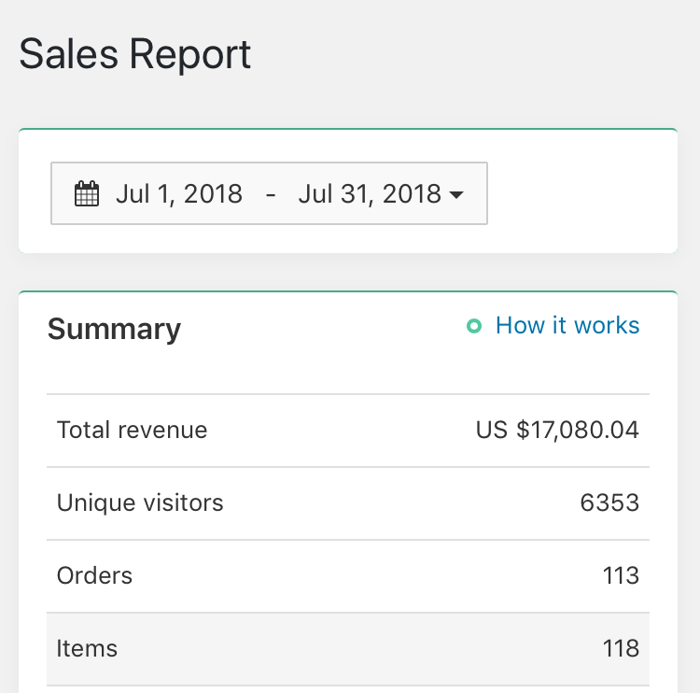
Task: Click the 113 orders value
Action: click(621, 575)
